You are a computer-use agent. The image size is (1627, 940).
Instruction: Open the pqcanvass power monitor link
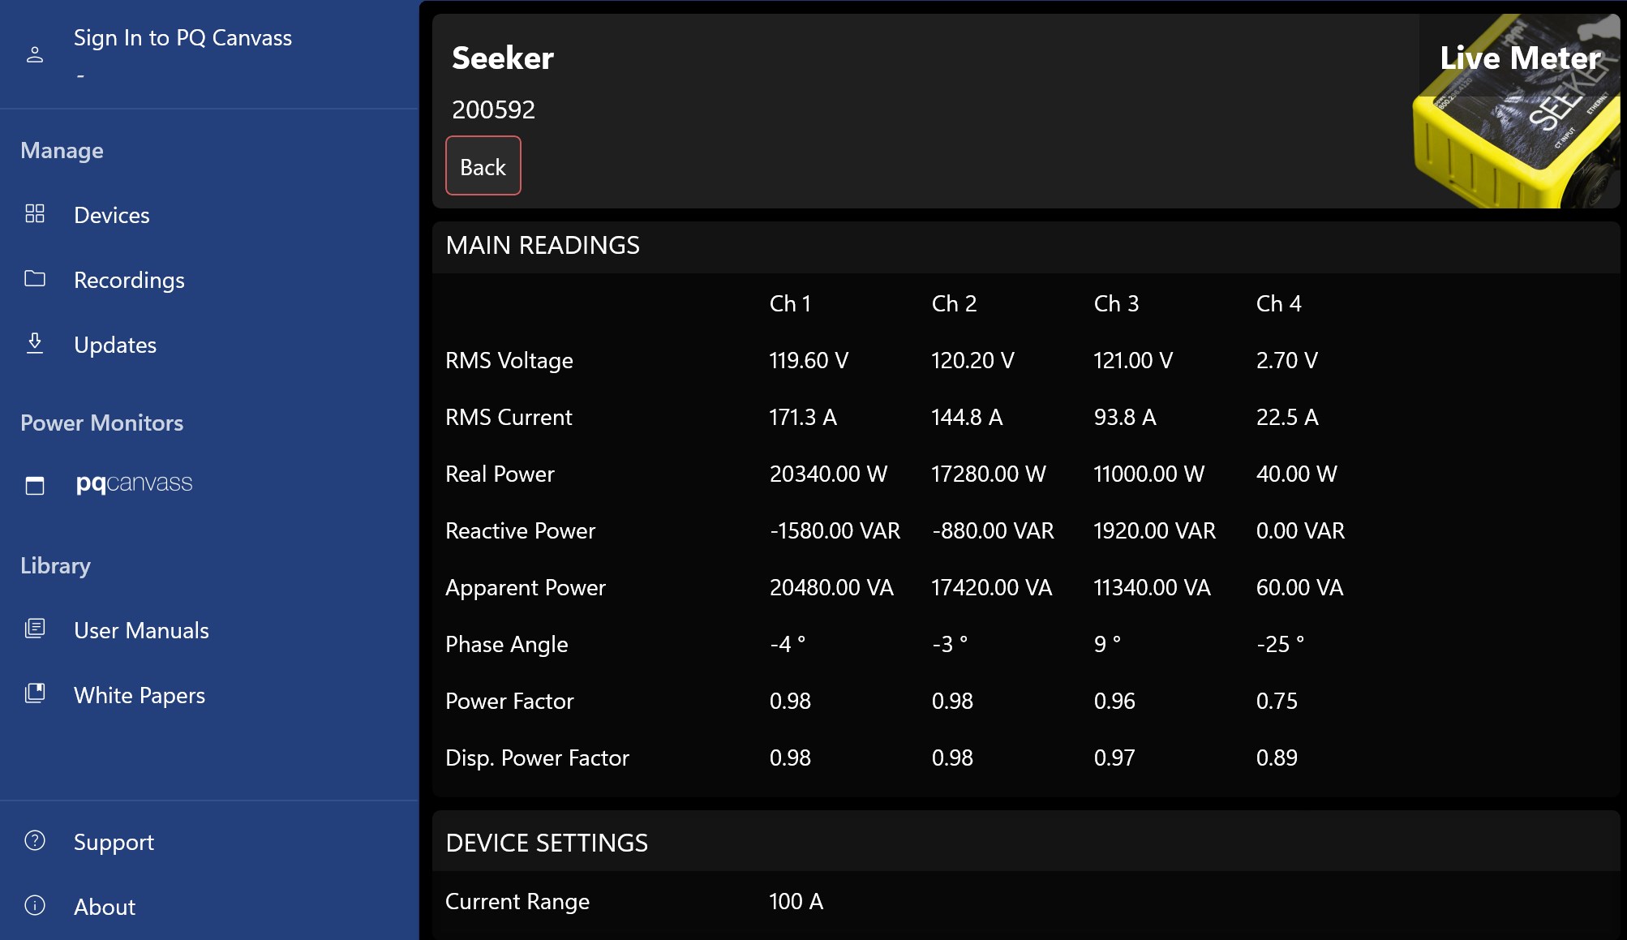coord(134,483)
